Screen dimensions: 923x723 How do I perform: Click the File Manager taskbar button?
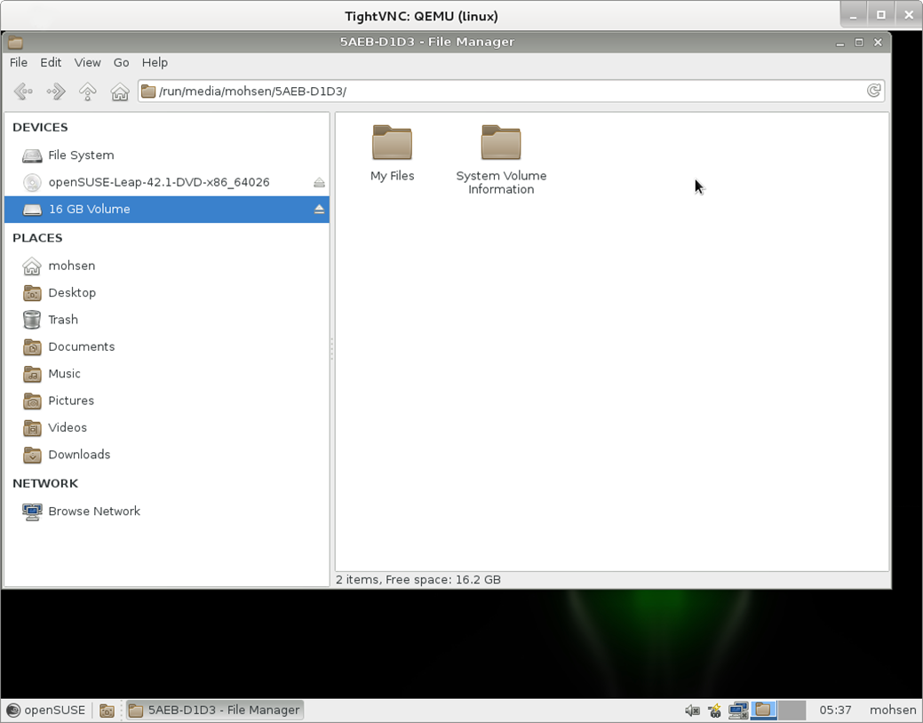pos(215,710)
